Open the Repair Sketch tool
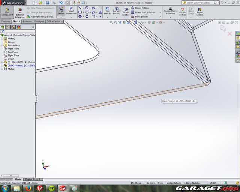 (x=182, y=12)
